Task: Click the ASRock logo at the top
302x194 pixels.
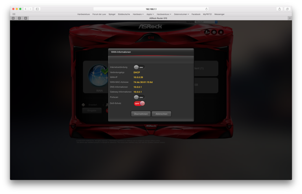Action: [x=150, y=26]
